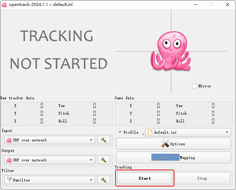
Task: Expand the Input tracker dropdown
Action: pyautogui.click(x=49, y=140)
